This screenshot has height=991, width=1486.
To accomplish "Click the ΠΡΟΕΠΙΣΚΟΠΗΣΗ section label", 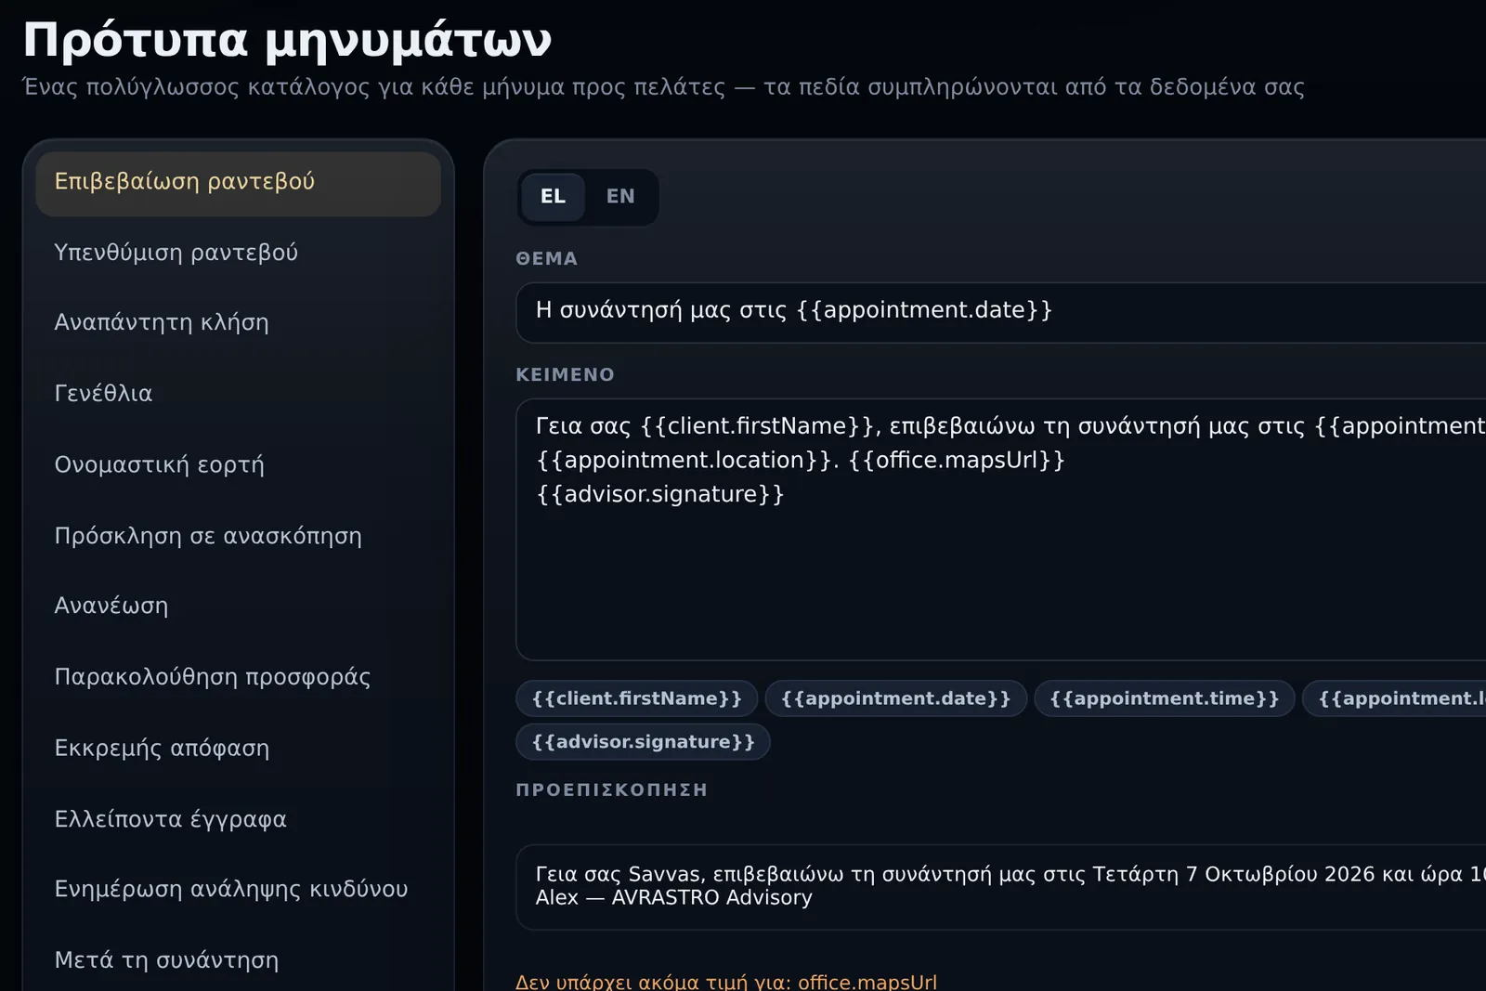I will coord(612,790).
